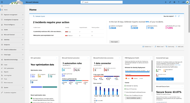Screen dimensions: 190x103
Task: Click the View report button
Action: [x=114, y=42]
